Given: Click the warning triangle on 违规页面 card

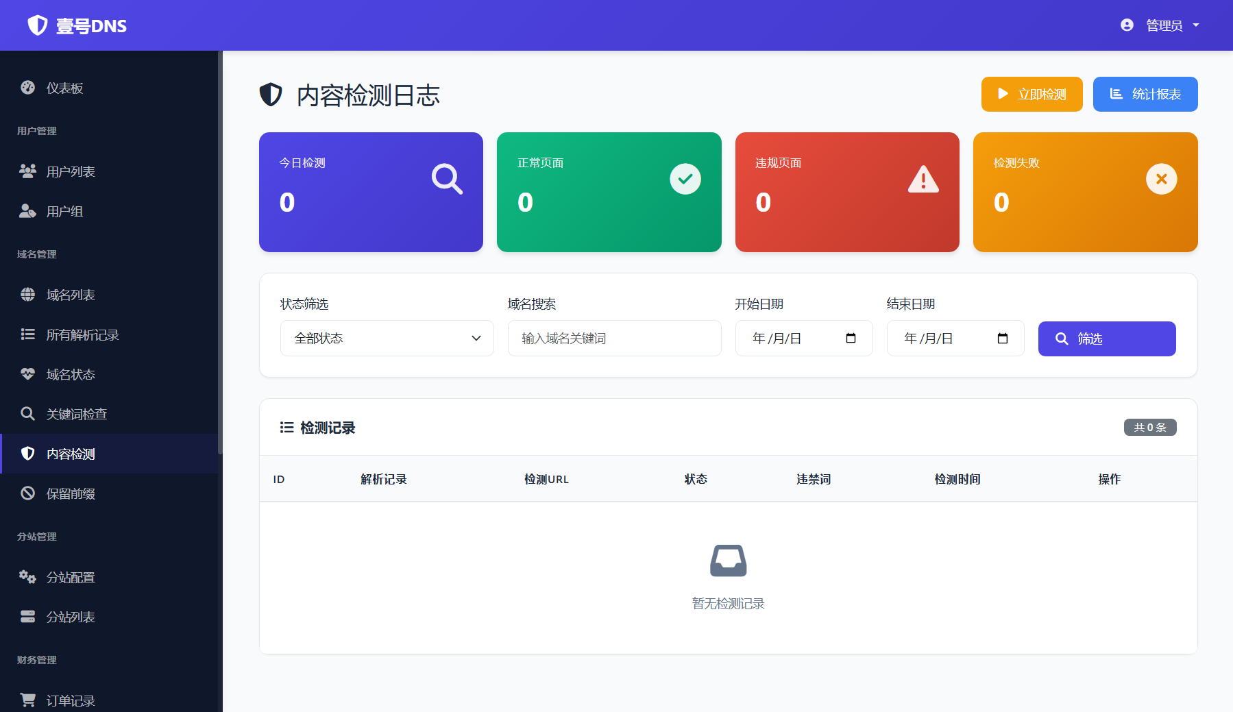Looking at the screenshot, I should click(923, 180).
